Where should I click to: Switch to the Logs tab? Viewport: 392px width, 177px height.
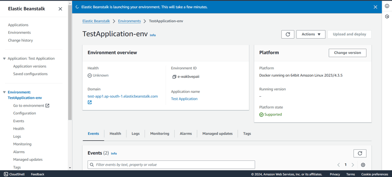136,133
